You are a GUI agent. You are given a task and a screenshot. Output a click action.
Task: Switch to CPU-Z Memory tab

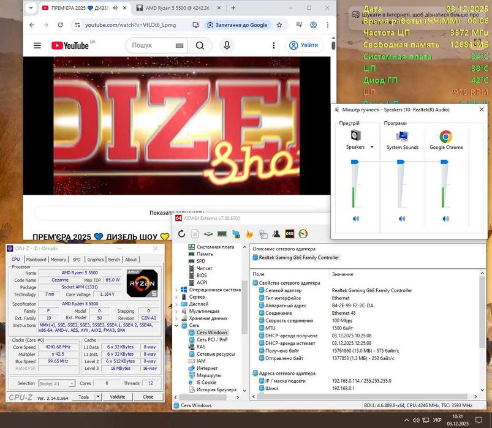pos(58,259)
